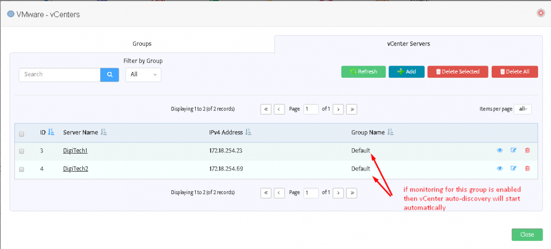Open the Items per page dropdown
The width and height of the screenshot is (551, 249).
(x=522, y=109)
